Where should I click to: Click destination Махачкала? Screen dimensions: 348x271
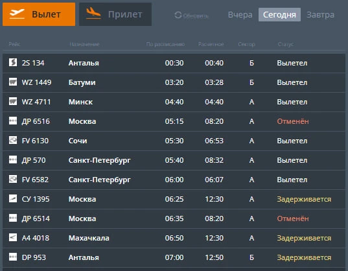[89, 238]
